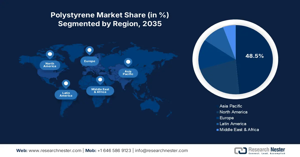Click the Middle East & Africa map pin
Screen dimensions: 300x157
coord(100,80)
